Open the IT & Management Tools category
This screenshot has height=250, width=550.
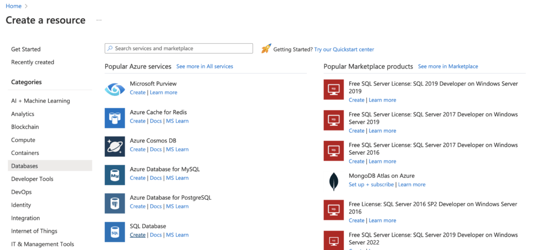(42, 244)
